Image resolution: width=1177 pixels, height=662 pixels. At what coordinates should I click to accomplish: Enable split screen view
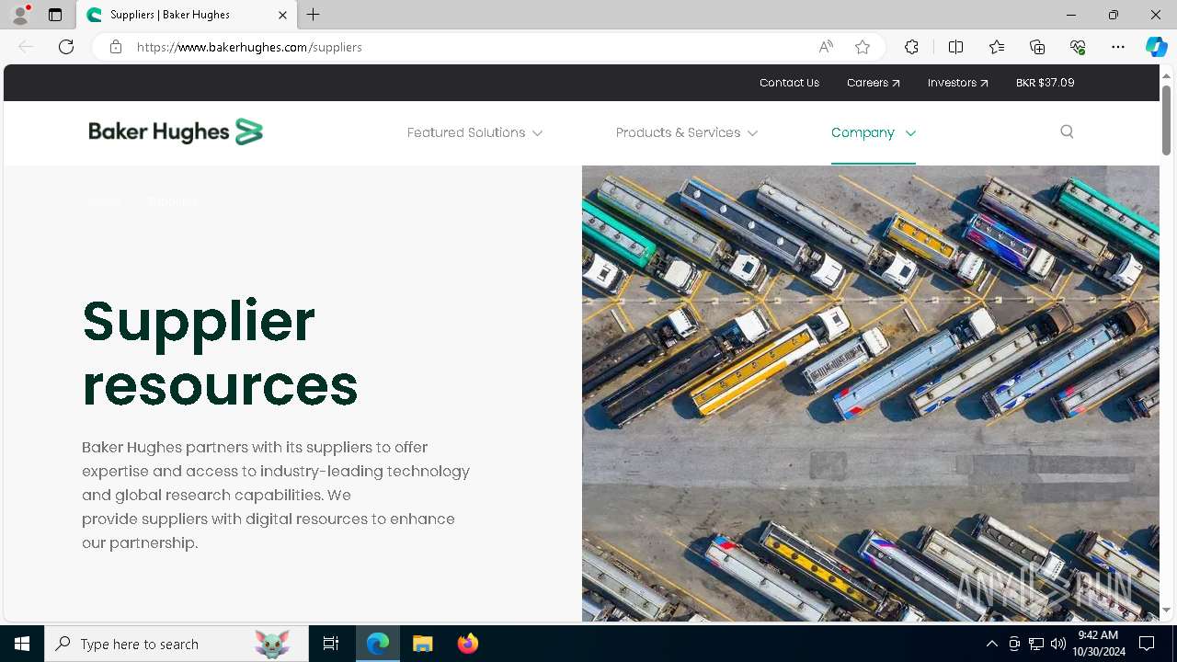pos(955,47)
